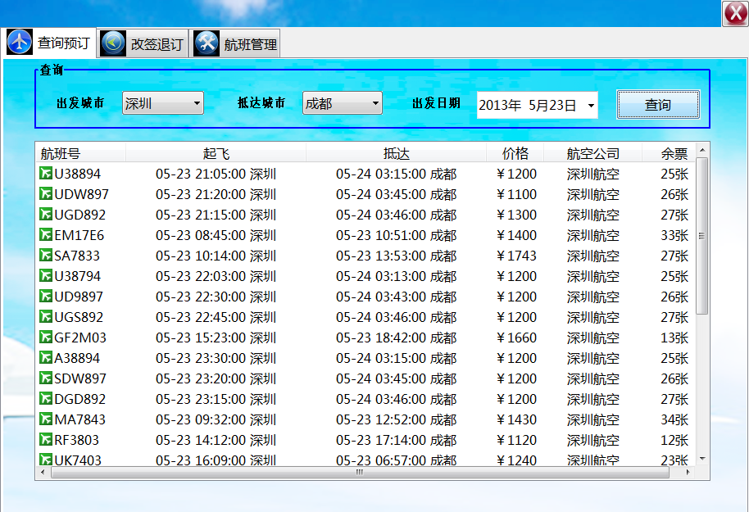Click the flight icon next to GF2M03
The width and height of the screenshot is (749, 512).
[x=46, y=338]
